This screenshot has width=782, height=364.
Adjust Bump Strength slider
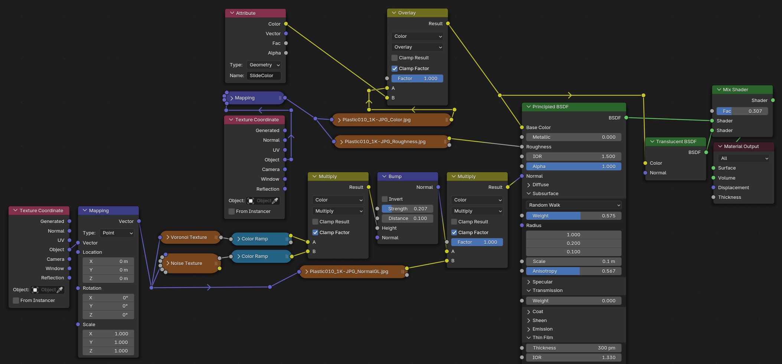pyautogui.click(x=408, y=209)
